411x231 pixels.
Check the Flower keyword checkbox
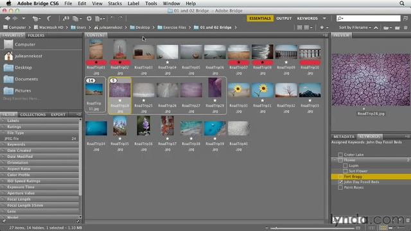click(x=340, y=160)
